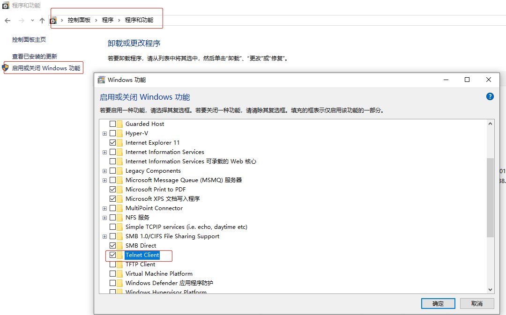Click the 程序 breadcrumb item

click(108, 20)
